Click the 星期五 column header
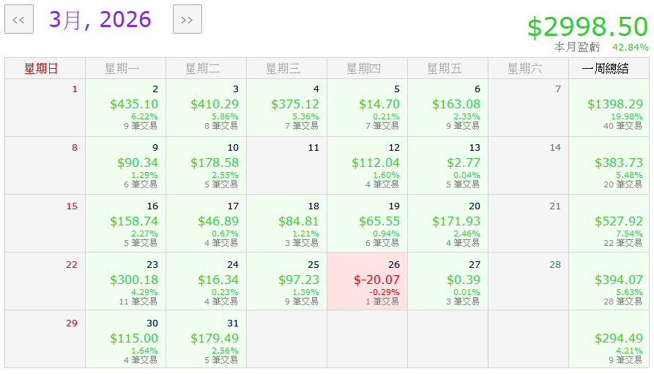This screenshot has height=374, width=654. pyautogui.click(x=447, y=68)
